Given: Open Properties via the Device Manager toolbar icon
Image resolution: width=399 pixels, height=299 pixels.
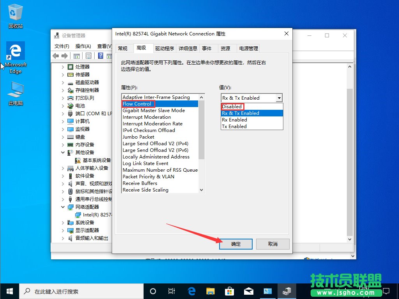Looking at the screenshot, I should coord(89,56).
